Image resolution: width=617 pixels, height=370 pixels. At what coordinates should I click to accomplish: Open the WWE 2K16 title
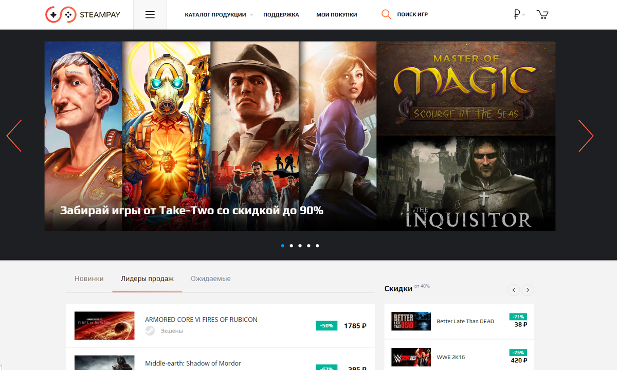pyautogui.click(x=451, y=357)
